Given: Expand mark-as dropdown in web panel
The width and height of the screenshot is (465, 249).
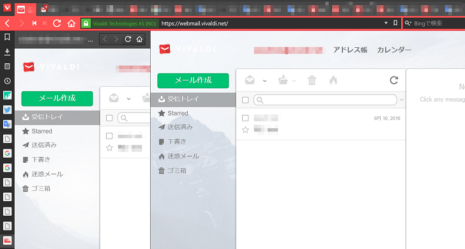Looking at the screenshot, I should (128, 99).
